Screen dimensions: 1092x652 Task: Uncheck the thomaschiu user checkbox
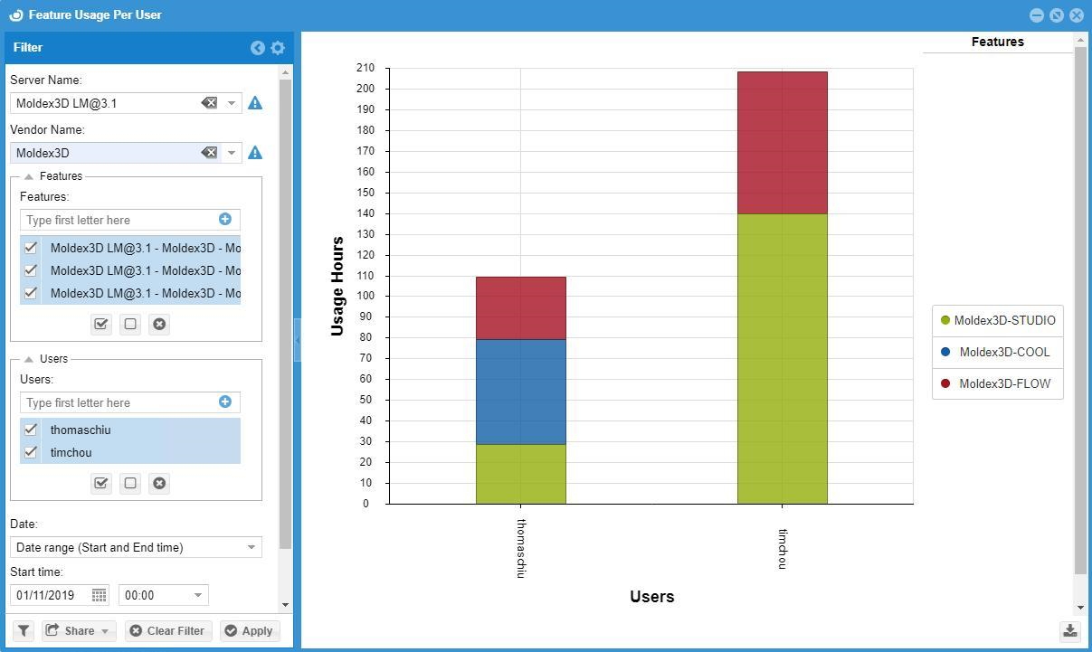[31, 430]
